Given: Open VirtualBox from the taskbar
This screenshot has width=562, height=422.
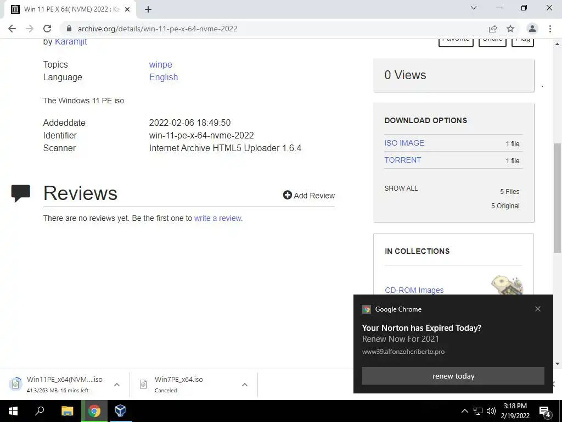Looking at the screenshot, I should [120, 411].
